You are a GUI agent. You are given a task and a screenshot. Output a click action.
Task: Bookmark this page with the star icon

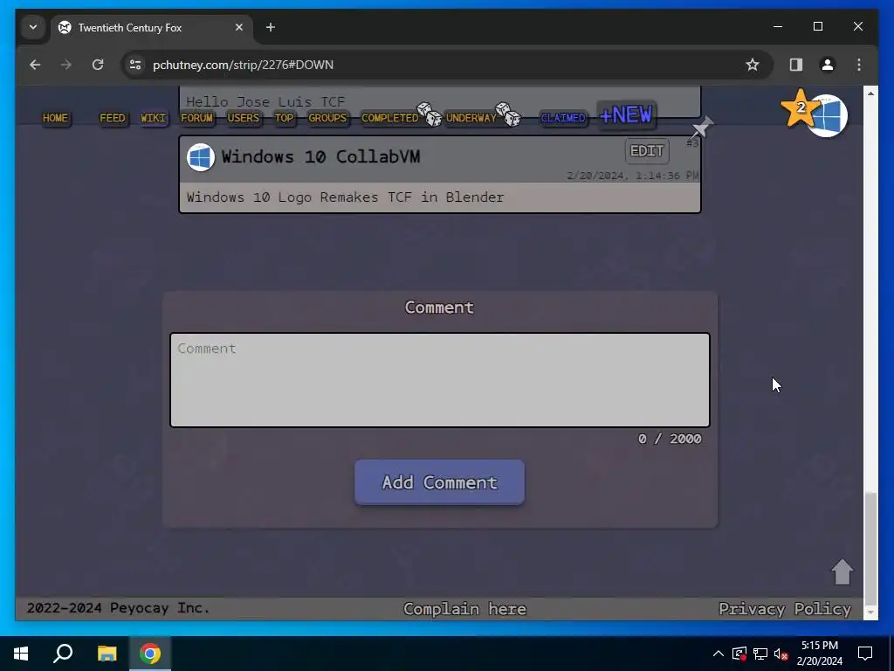coord(752,65)
